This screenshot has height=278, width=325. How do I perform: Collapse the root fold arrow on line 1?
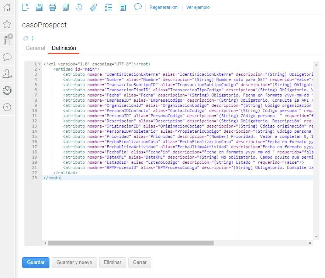click(x=39, y=64)
